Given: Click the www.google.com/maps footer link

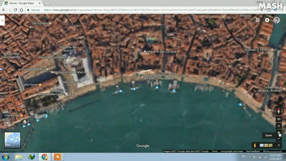Looking at the screenshot, I should pos(231,151).
